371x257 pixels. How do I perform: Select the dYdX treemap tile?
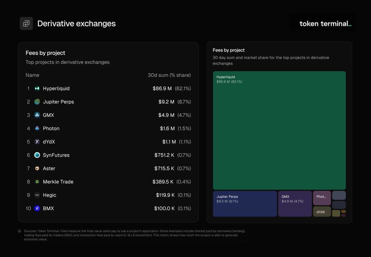point(322,211)
